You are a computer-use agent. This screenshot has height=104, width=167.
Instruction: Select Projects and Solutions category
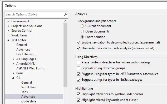point(27,26)
